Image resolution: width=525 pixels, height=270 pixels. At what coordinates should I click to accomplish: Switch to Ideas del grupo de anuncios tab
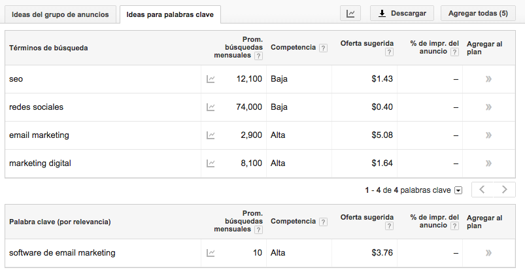pyautogui.click(x=60, y=15)
